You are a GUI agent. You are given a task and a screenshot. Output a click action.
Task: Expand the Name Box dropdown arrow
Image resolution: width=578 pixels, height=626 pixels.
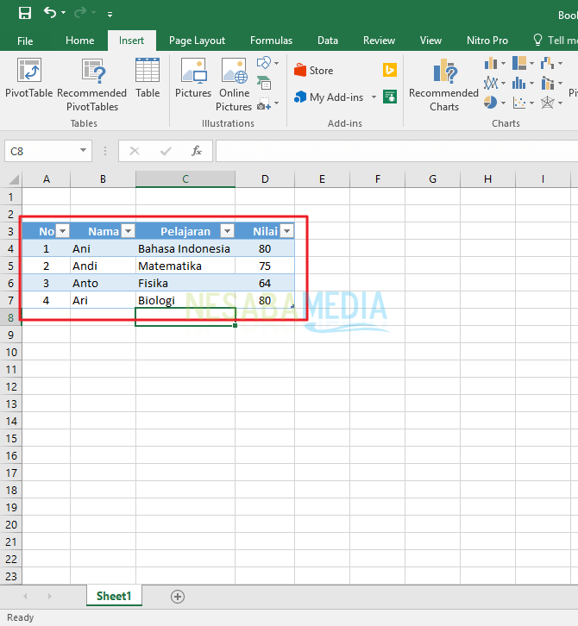(83, 151)
